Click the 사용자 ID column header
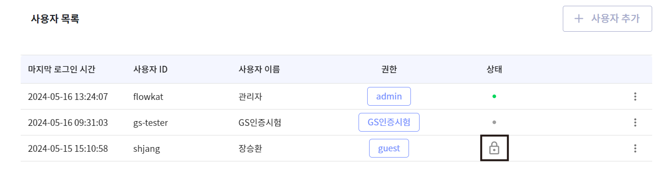 150,69
